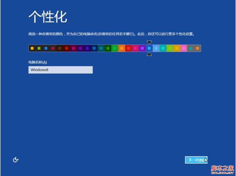Select the teal color swatch
The height and width of the screenshot is (176, 236).
[x=100, y=48]
